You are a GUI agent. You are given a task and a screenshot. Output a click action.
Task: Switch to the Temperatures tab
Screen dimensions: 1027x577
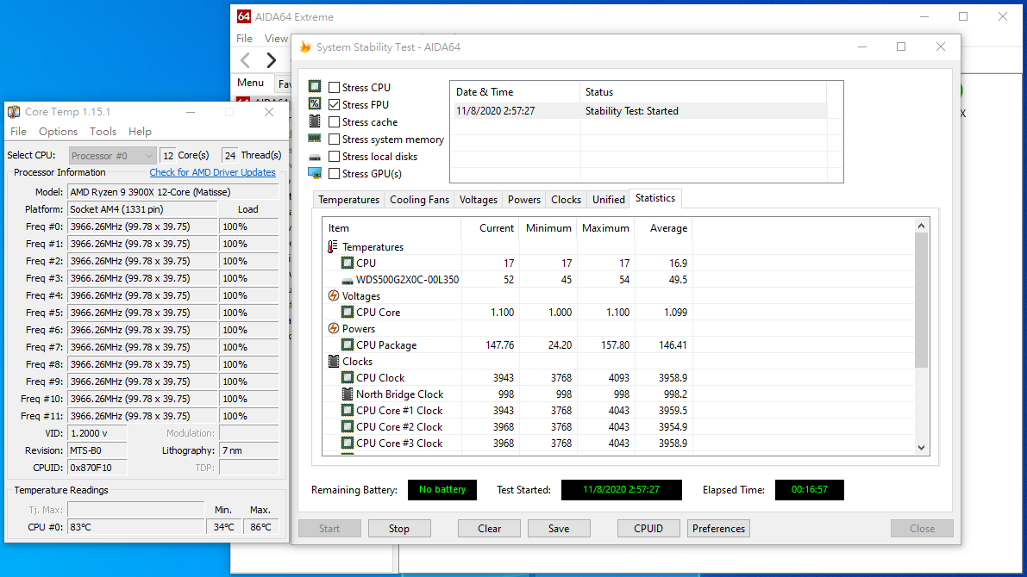click(x=348, y=200)
